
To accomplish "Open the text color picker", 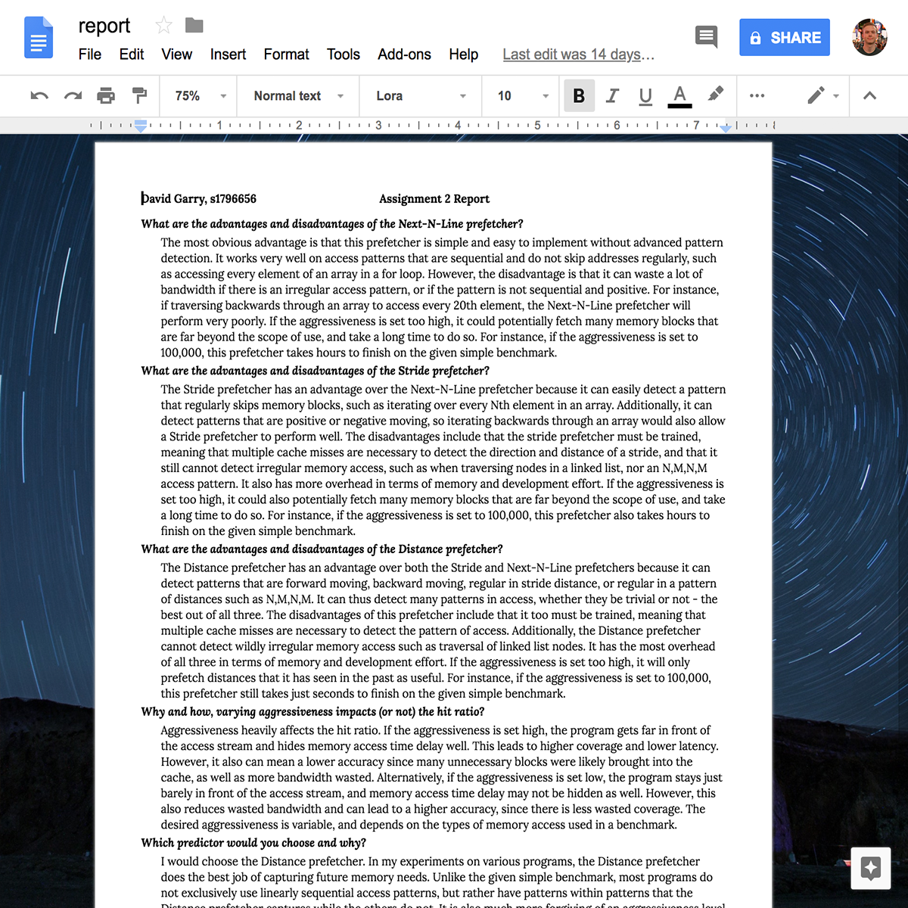I will pyautogui.click(x=679, y=96).
